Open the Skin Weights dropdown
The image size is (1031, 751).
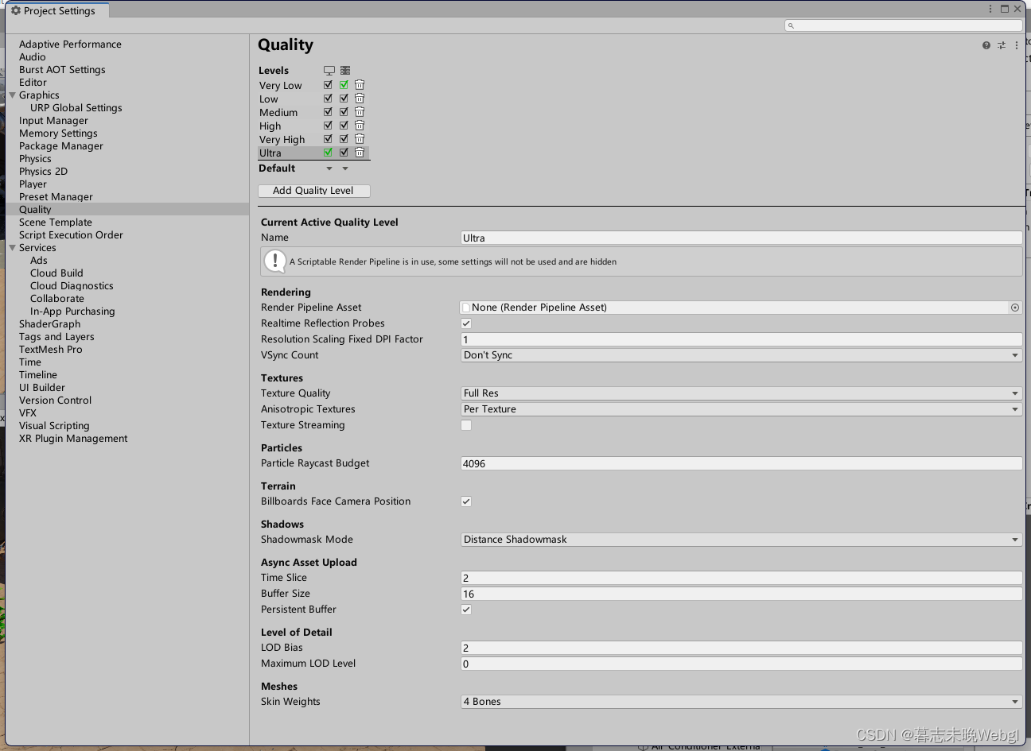coord(741,702)
